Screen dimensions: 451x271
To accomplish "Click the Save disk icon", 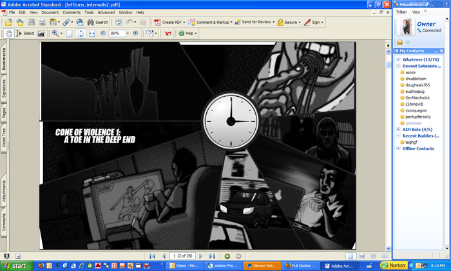I will [x=30, y=22].
